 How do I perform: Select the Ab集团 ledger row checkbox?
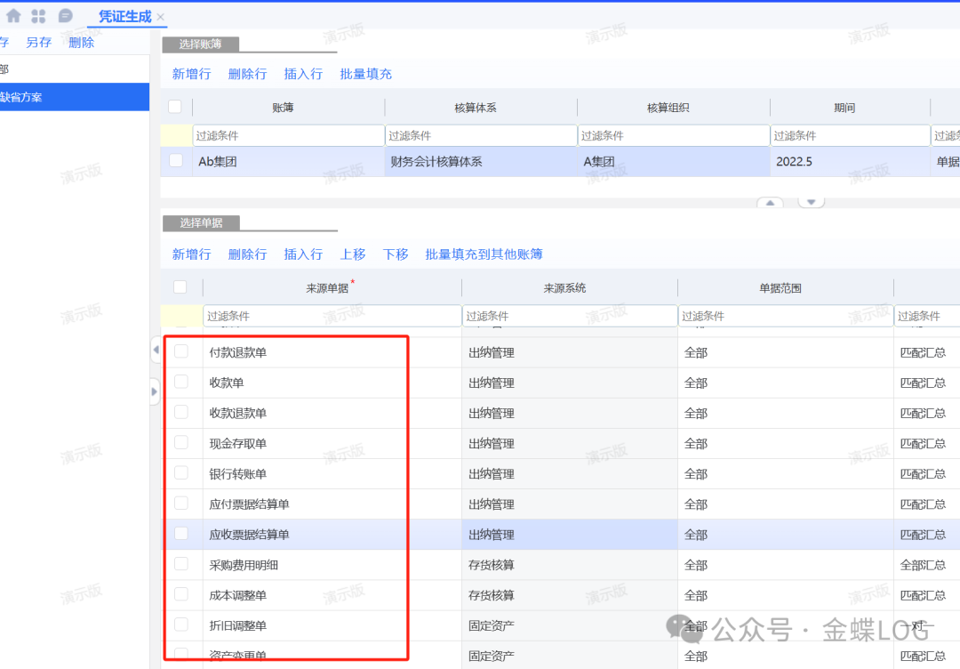pos(176,161)
